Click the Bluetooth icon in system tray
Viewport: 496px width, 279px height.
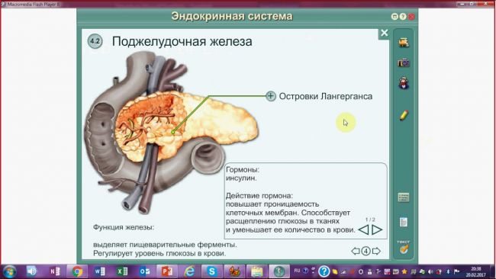[448, 271]
